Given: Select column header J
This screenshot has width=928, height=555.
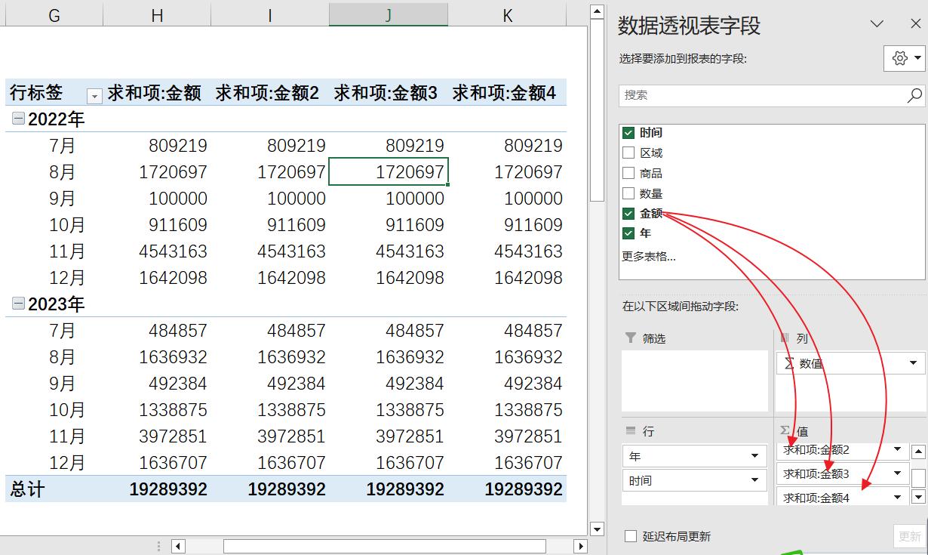Looking at the screenshot, I should [x=388, y=14].
